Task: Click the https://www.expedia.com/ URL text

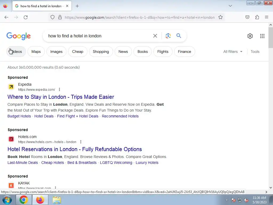Action: 37,90
